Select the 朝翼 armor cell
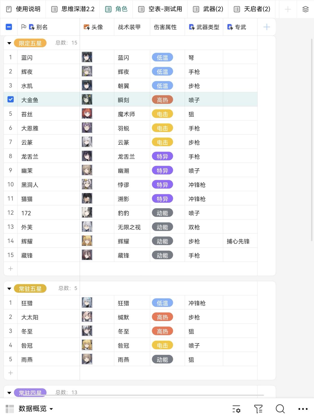 pyautogui.click(x=132, y=85)
